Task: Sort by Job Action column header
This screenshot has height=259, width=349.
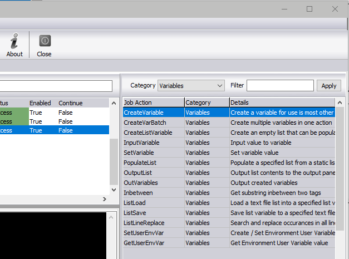Action: pos(154,102)
